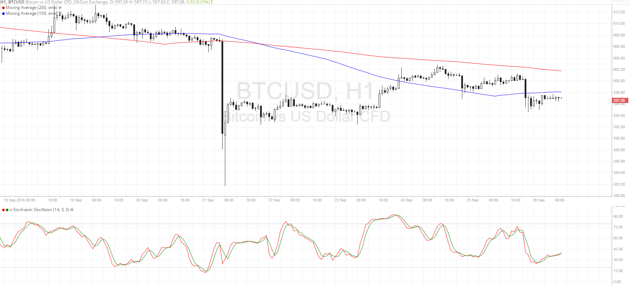Click the 25 Sep date label

click(x=473, y=200)
